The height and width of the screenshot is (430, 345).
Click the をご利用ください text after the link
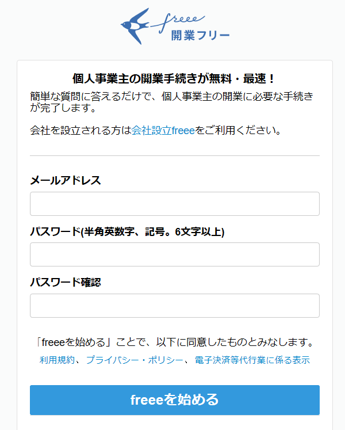(238, 130)
